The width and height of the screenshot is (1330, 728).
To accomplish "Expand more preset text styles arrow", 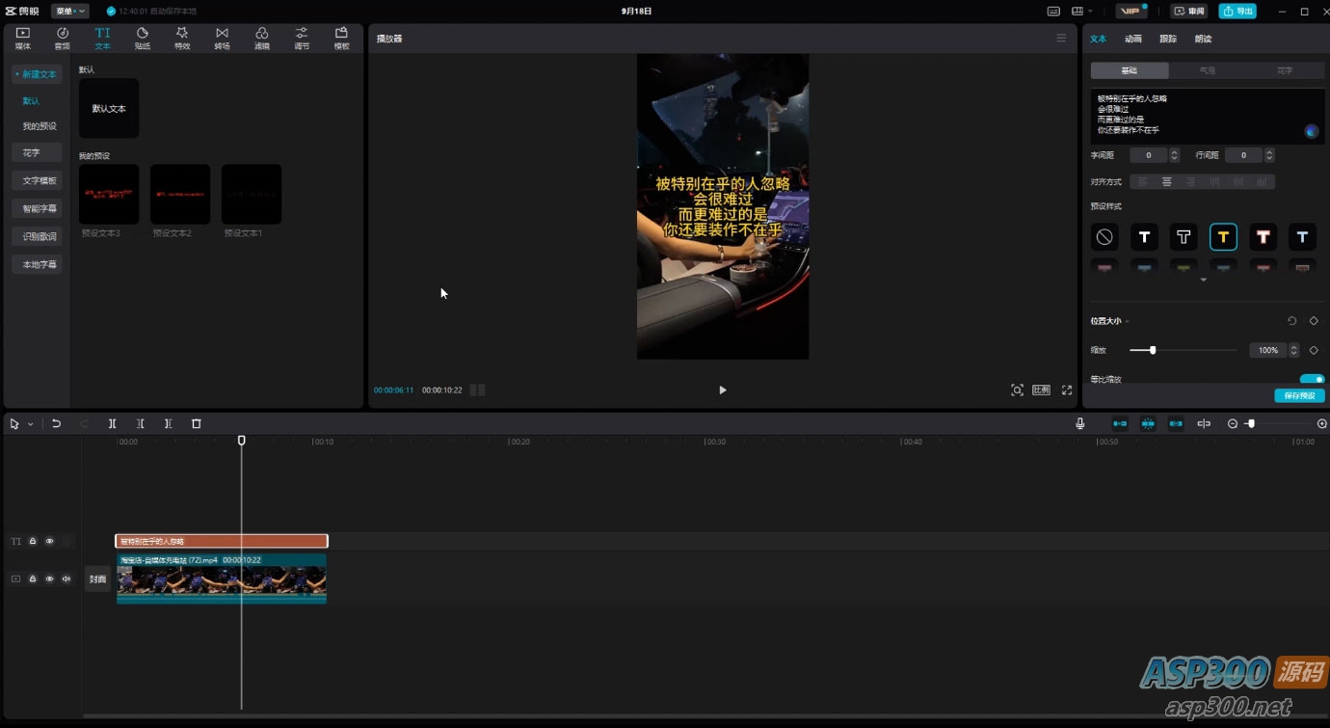I will click(x=1203, y=281).
